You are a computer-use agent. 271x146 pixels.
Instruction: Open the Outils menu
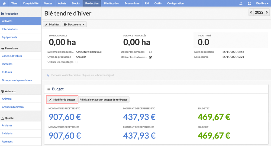click(x=158, y=3)
